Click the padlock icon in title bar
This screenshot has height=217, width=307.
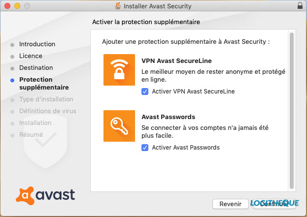point(300,5)
